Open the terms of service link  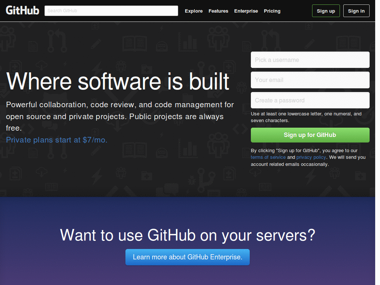(x=268, y=157)
